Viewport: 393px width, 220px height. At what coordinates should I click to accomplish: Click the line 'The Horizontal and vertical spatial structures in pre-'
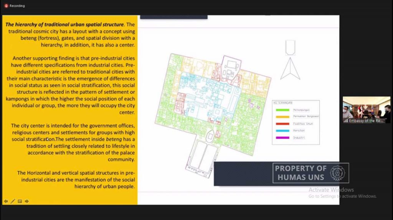click(76, 173)
